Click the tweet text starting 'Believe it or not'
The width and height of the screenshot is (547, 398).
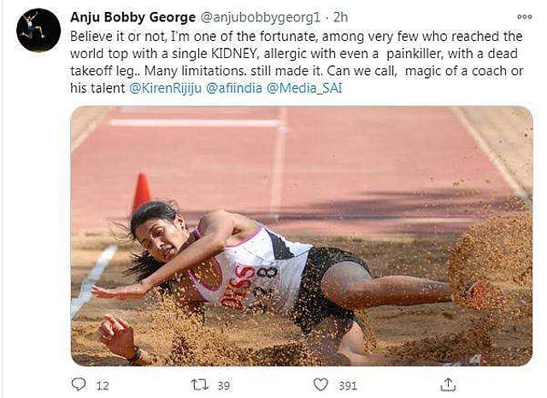(297, 62)
